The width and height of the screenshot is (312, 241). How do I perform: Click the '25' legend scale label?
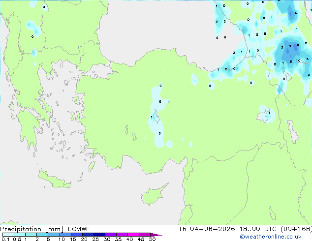[95, 239]
